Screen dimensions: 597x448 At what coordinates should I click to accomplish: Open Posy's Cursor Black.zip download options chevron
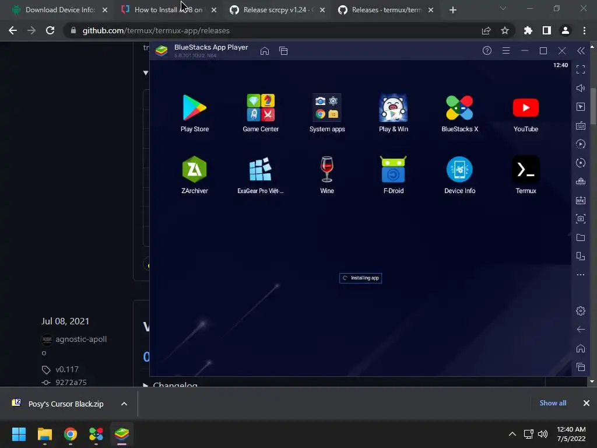tap(124, 404)
